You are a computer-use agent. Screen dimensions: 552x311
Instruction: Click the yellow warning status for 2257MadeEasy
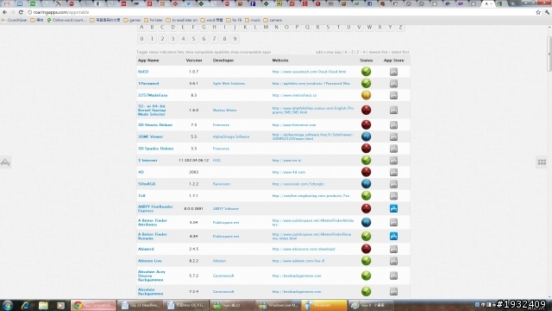tap(366, 95)
